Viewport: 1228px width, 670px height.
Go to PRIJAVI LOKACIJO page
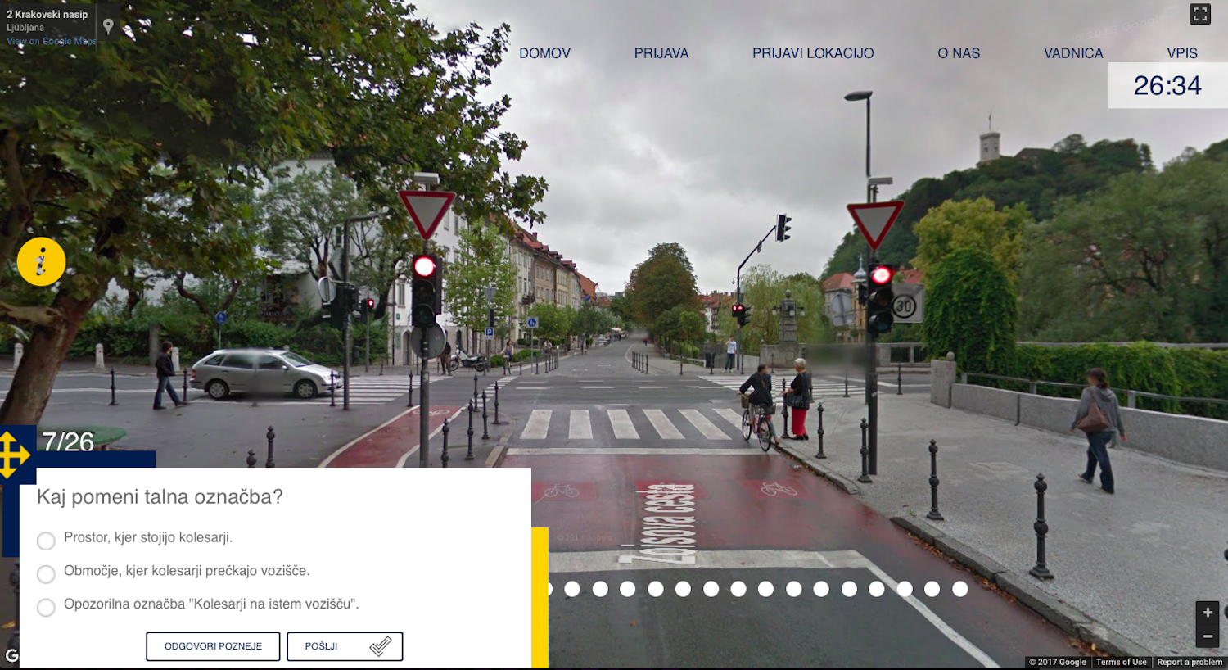813,53
